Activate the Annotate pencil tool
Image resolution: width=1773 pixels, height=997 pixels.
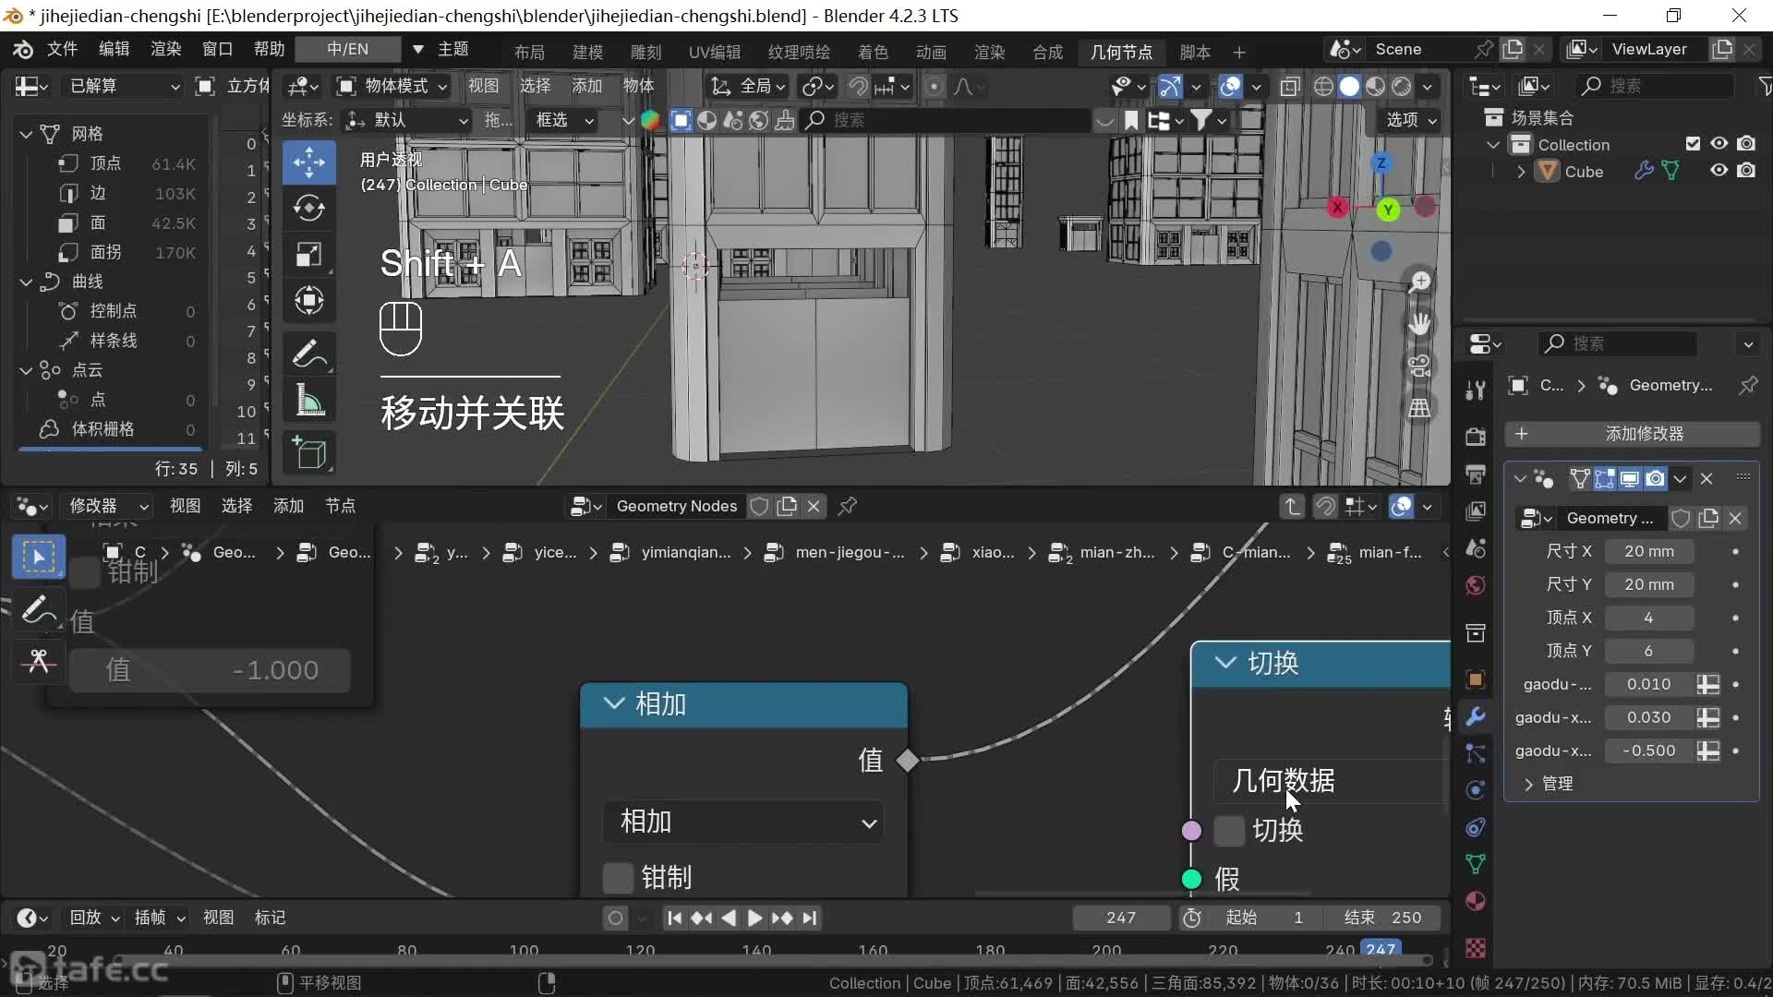tap(309, 354)
